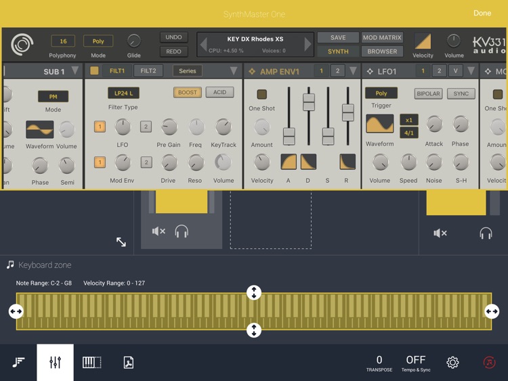Select AMP ENV tab 2
This screenshot has width=508, height=381.
coord(337,71)
